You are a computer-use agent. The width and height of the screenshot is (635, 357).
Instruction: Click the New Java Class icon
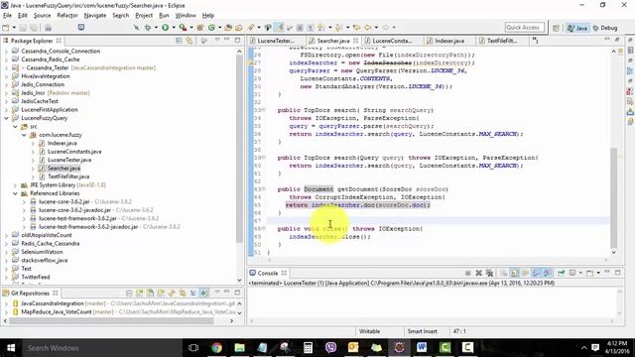pos(211,28)
